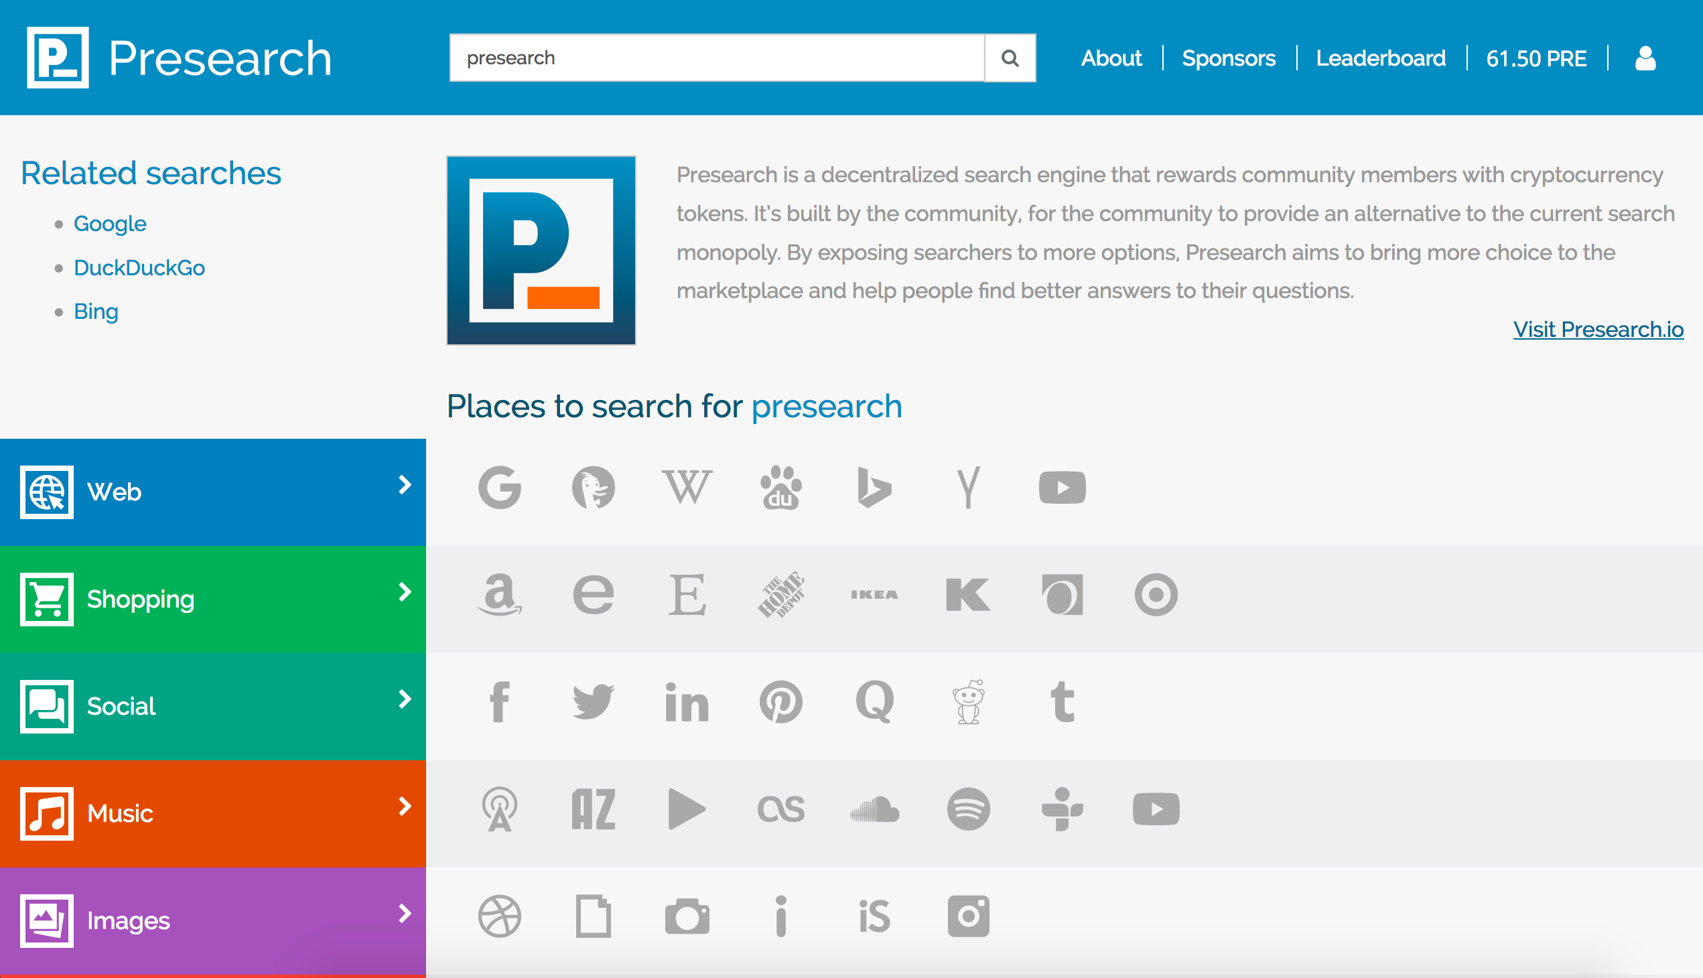The height and width of the screenshot is (978, 1703).
Task: Open the Google related search
Action: (109, 224)
